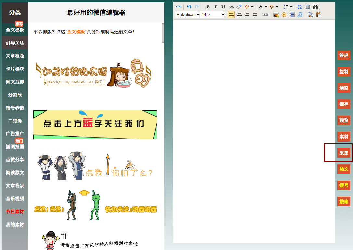Toggle underline formatting
This screenshot has width=353, height=250.
[223, 6]
